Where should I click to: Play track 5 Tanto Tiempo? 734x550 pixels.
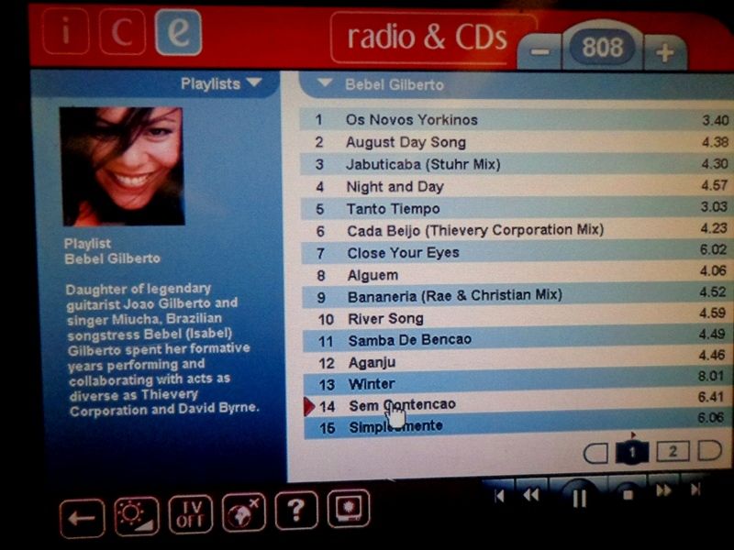coord(515,208)
